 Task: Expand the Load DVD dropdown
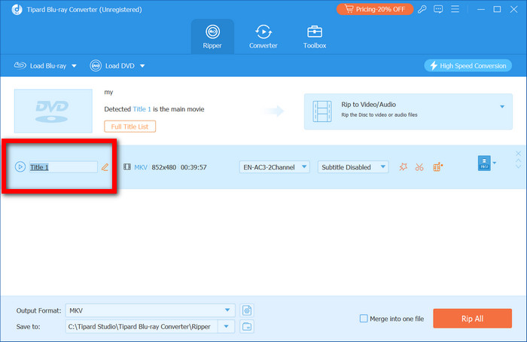(x=142, y=66)
